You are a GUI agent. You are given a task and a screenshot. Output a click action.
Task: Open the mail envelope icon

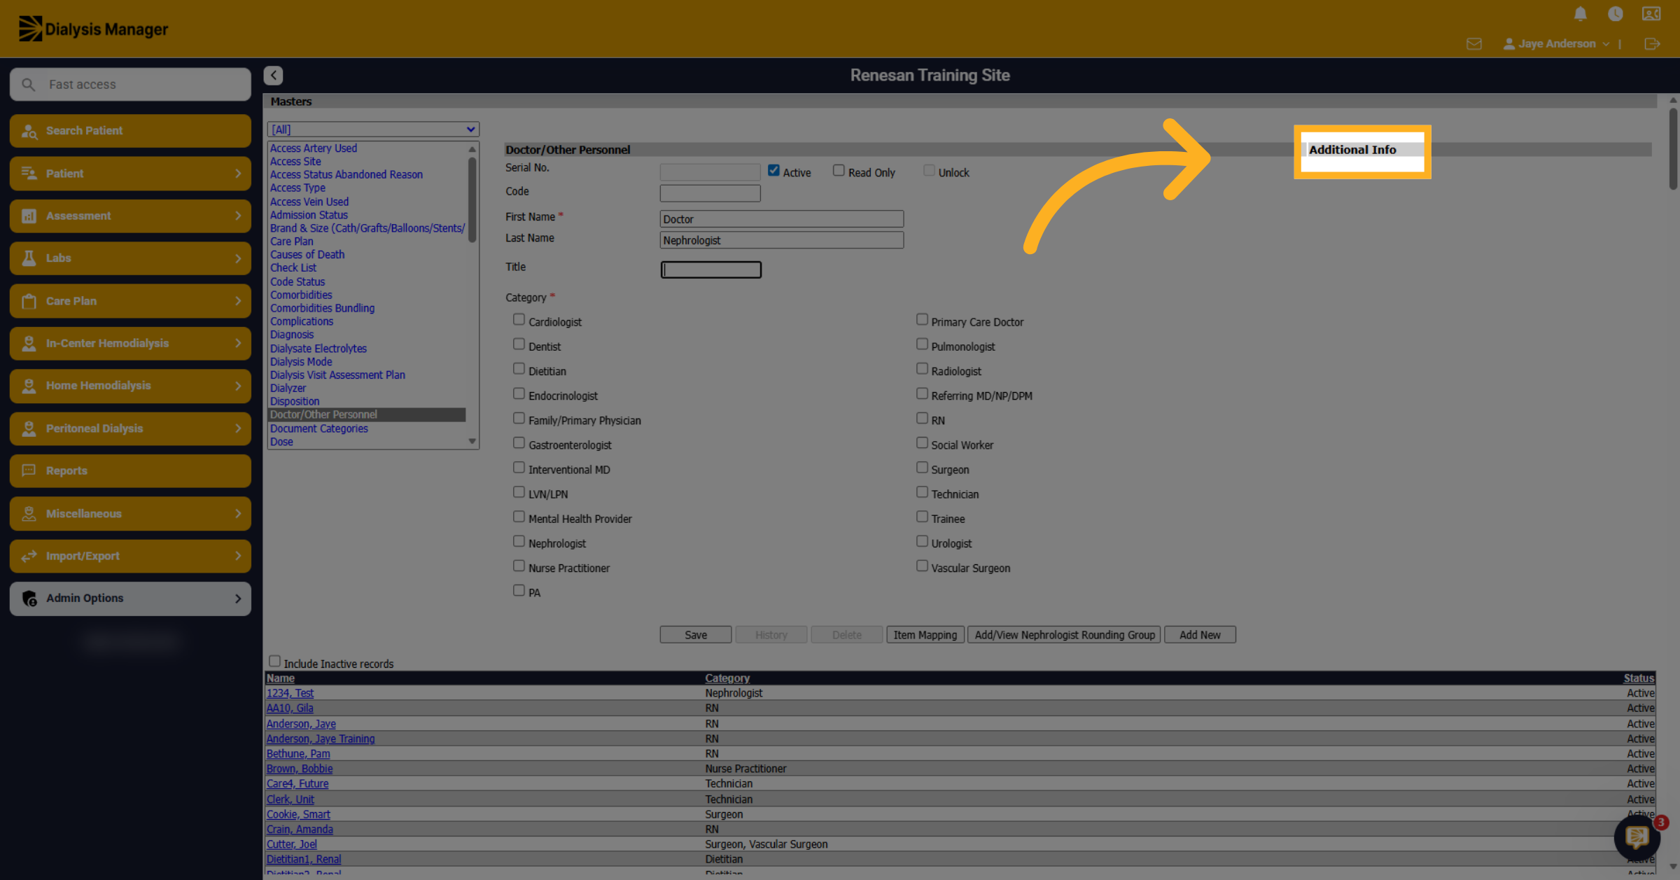pos(1473,43)
